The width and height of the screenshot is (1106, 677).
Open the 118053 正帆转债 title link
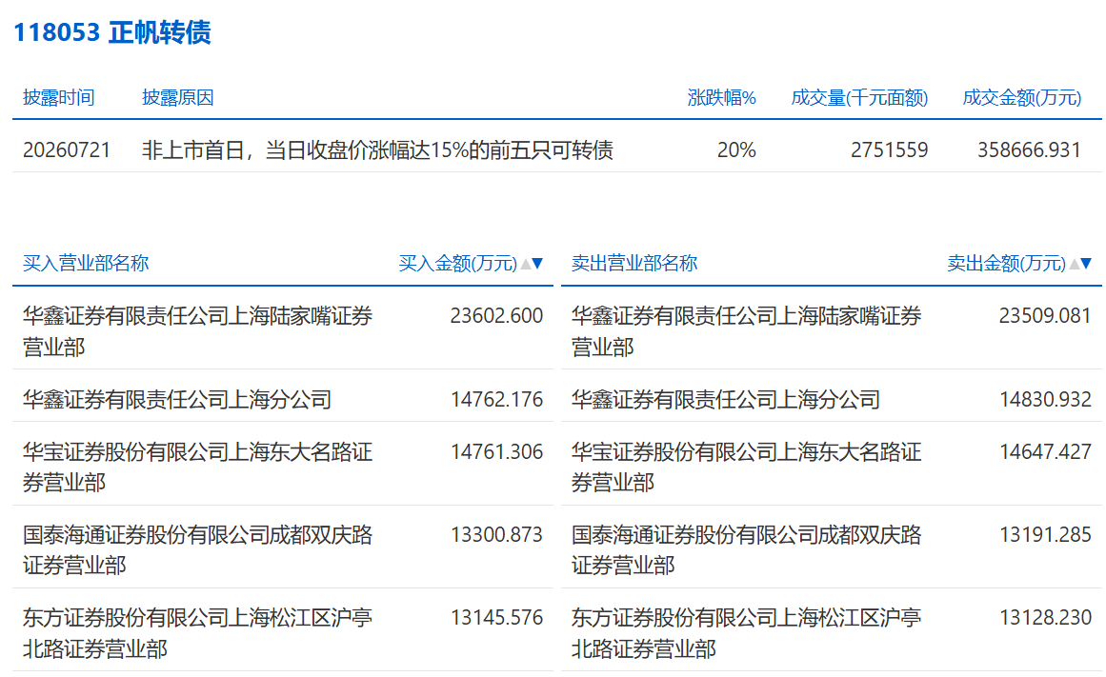click(x=112, y=32)
